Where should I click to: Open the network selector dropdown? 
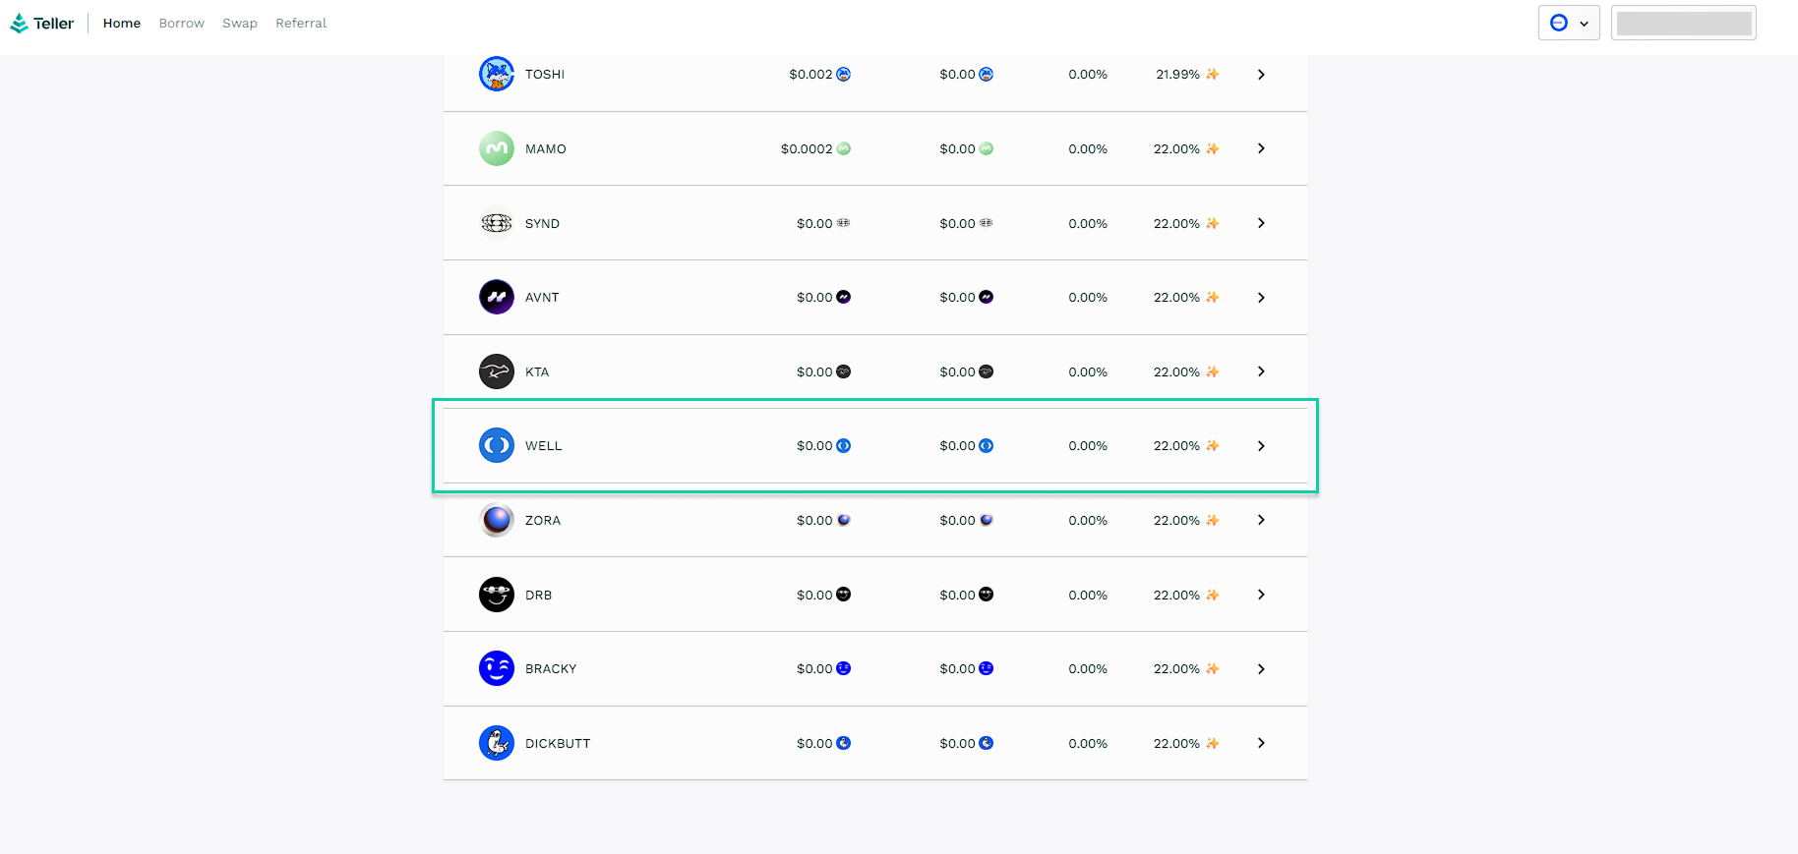coord(1569,23)
